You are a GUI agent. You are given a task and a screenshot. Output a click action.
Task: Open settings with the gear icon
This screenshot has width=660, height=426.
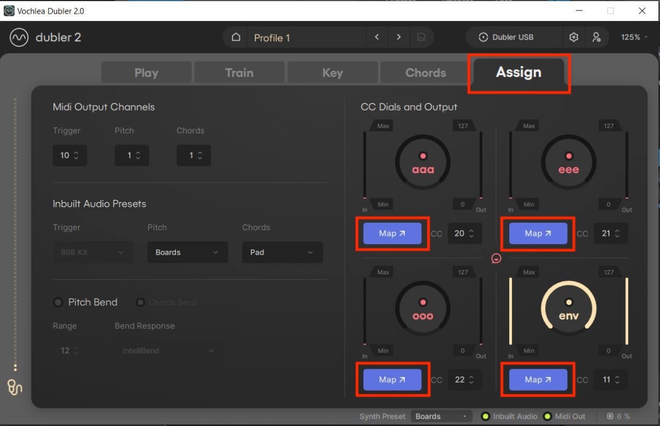click(x=574, y=37)
